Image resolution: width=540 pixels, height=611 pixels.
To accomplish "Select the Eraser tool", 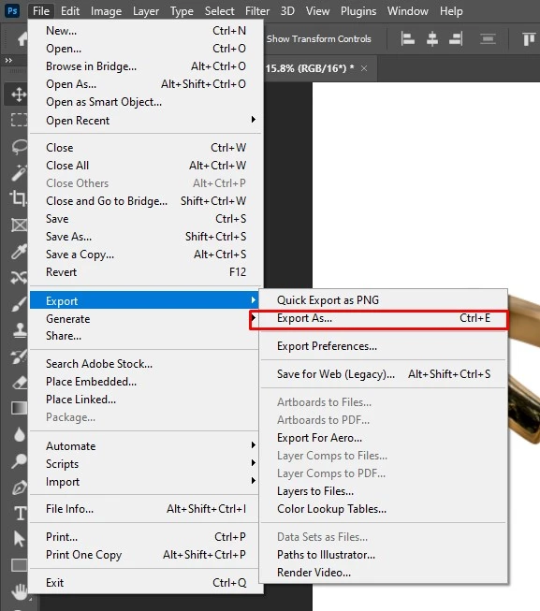I will pyautogui.click(x=18, y=383).
